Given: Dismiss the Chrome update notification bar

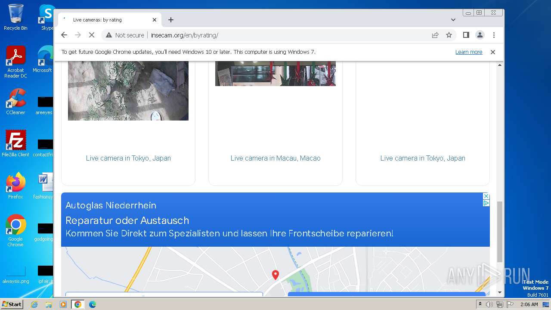Looking at the screenshot, I should [493, 52].
